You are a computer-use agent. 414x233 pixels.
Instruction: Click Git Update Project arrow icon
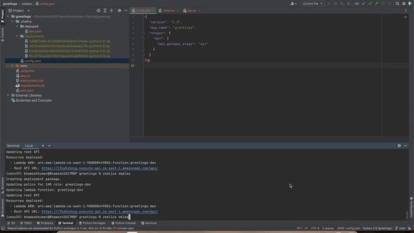(364, 4)
